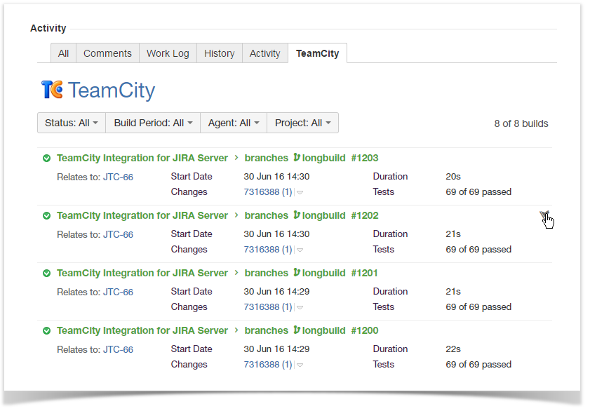Click green success icon for build #1202
Image resolution: width=590 pixels, height=411 pixels.
point(46,216)
